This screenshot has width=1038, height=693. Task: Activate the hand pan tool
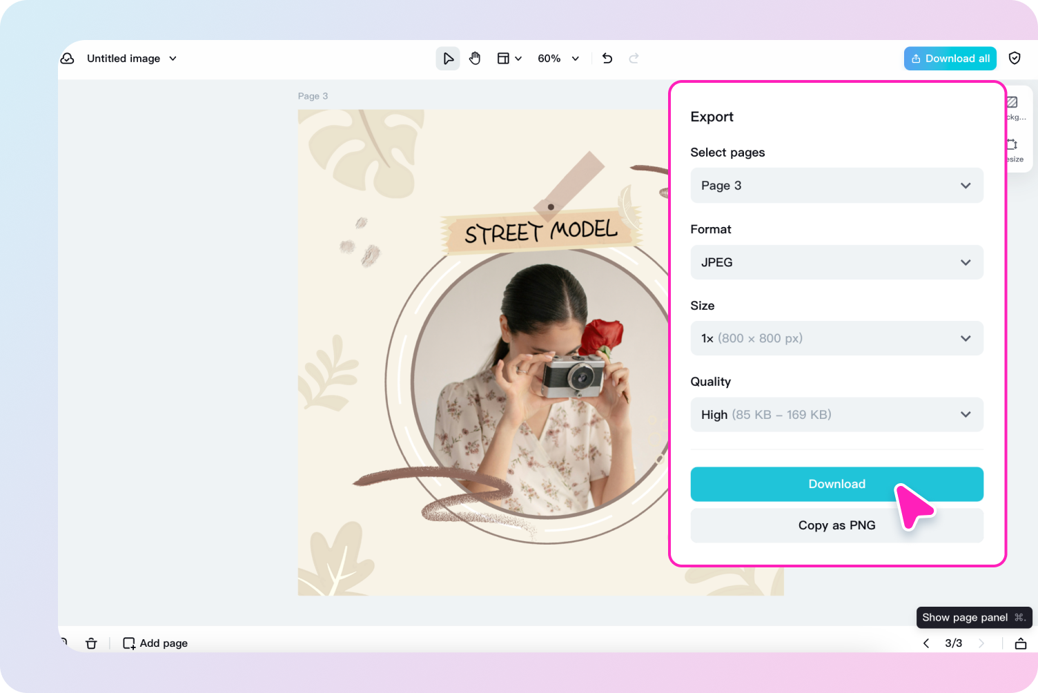(x=475, y=58)
